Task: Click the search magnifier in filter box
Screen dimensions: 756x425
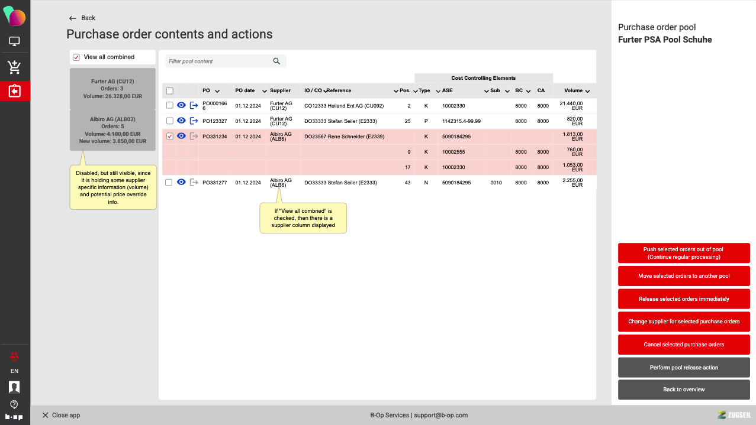Action: (x=276, y=61)
